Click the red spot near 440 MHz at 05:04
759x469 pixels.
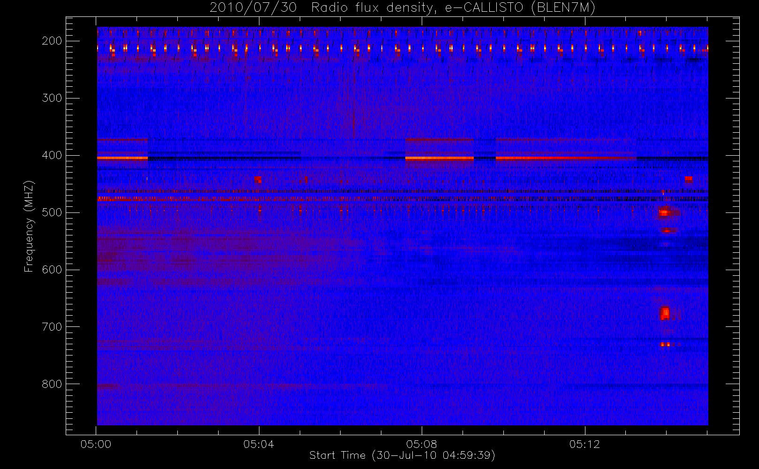coord(258,179)
